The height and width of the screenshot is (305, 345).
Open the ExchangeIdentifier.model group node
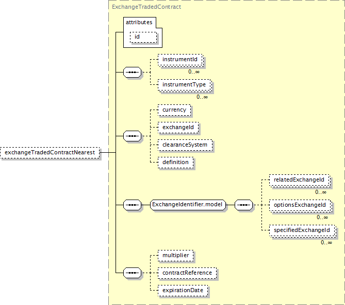click(188, 205)
